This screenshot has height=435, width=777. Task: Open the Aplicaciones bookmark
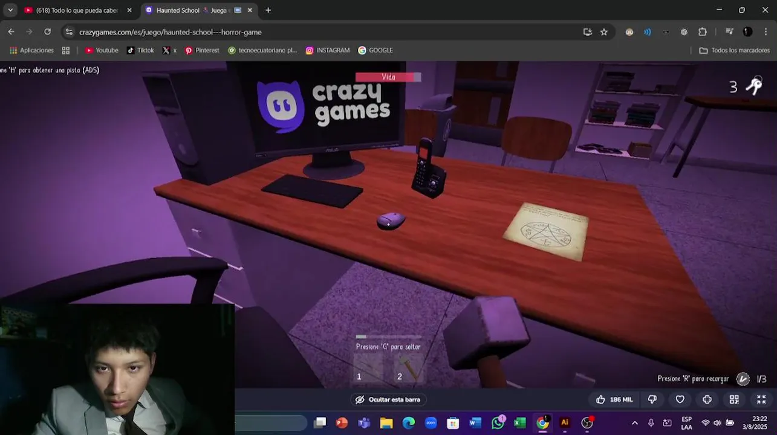31,50
